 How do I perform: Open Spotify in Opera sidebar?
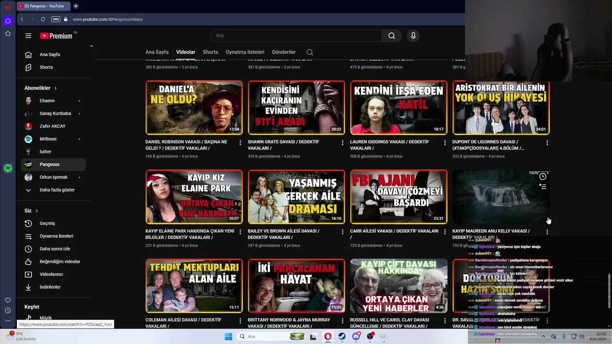(x=8, y=168)
